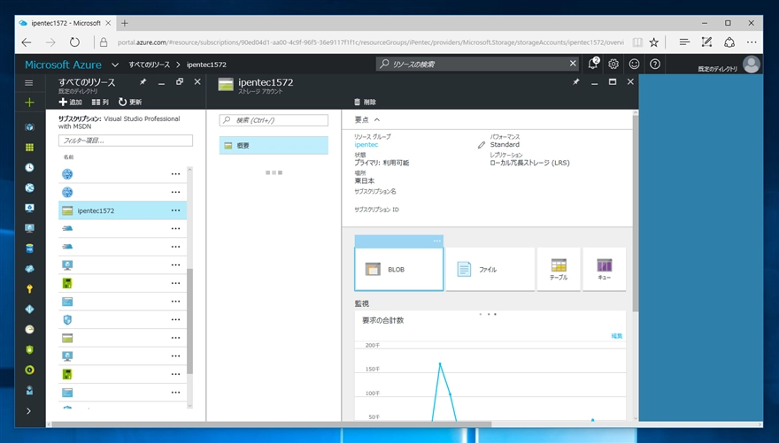Open the notifications bell icon
Viewport: 779px width, 443px height.
593,64
